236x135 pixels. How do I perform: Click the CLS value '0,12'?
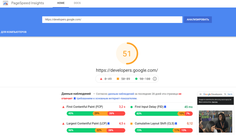190,123
